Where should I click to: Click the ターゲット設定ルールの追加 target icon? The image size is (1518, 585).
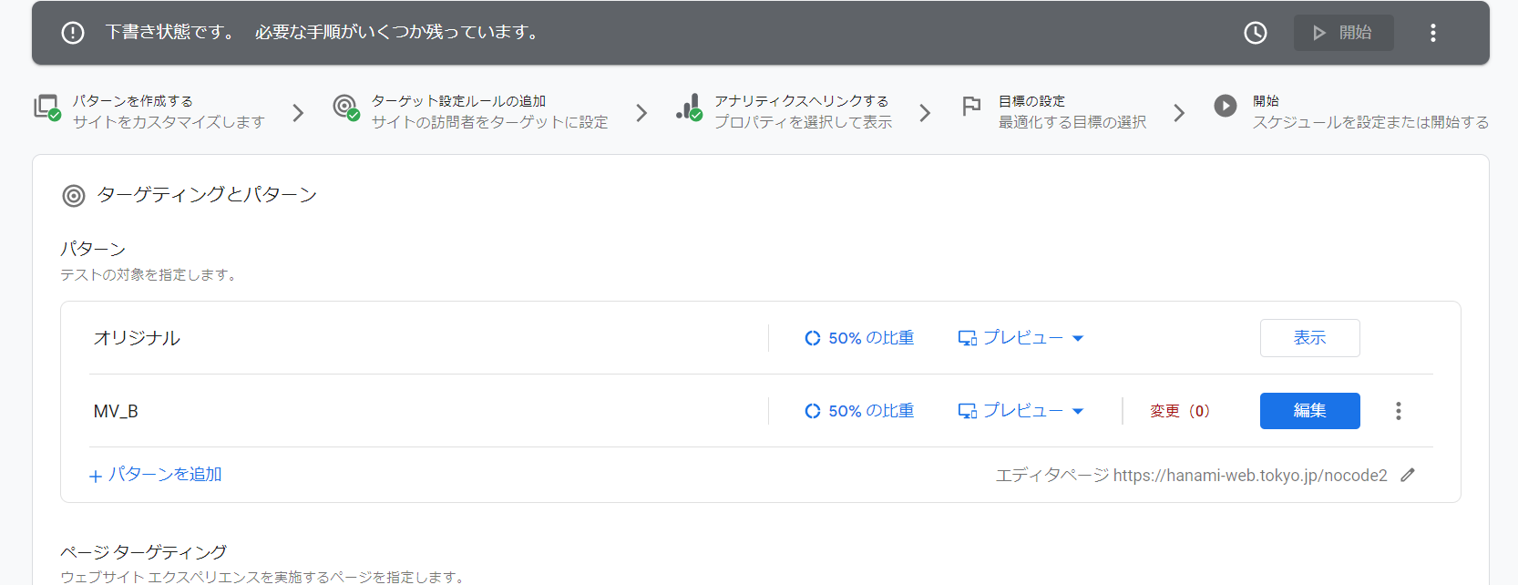(x=345, y=108)
